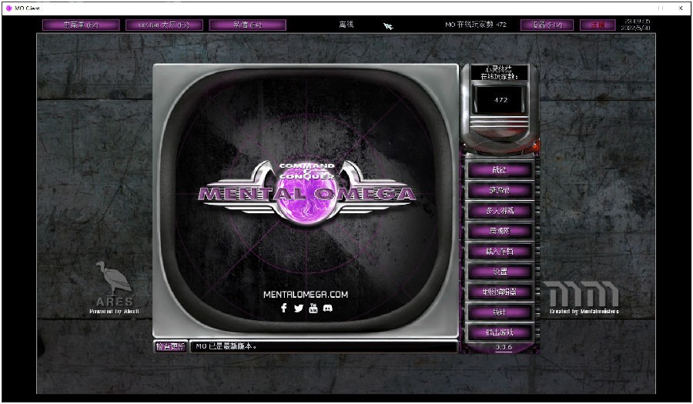Click the 'Created by Mentalmeisters' caption
The width and height of the screenshot is (693, 404).
[x=584, y=312]
